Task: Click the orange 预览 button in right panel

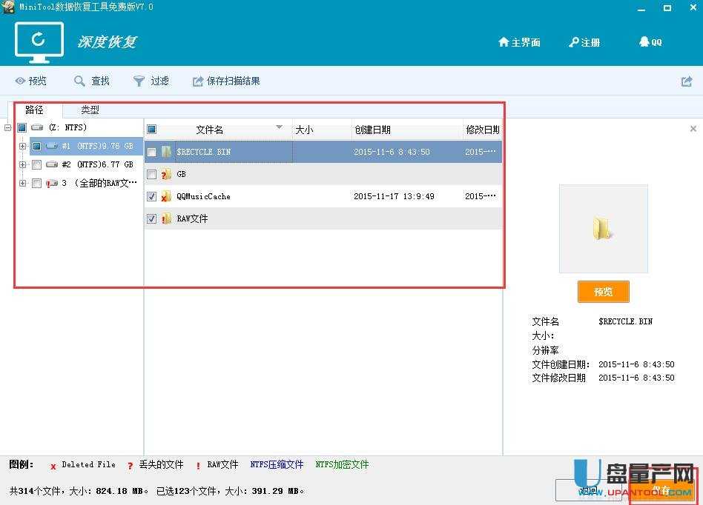Action: point(603,292)
